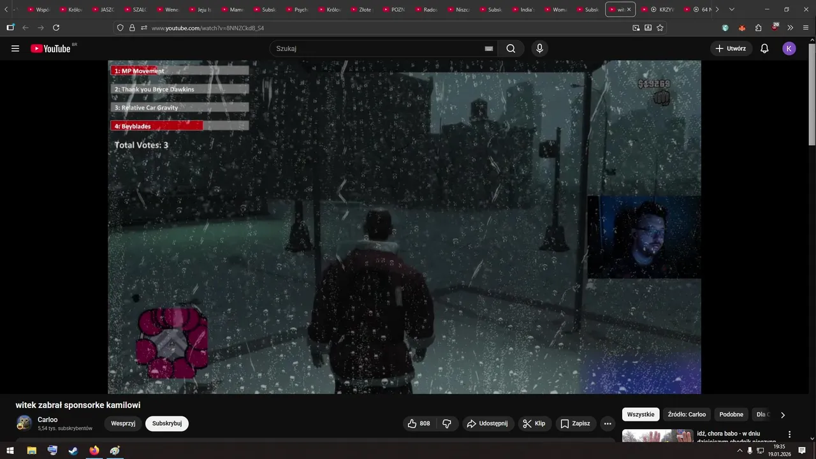Screen dimensions: 816x459
Task: Open video options for 'idź, chora babo'
Action: pos(789,434)
